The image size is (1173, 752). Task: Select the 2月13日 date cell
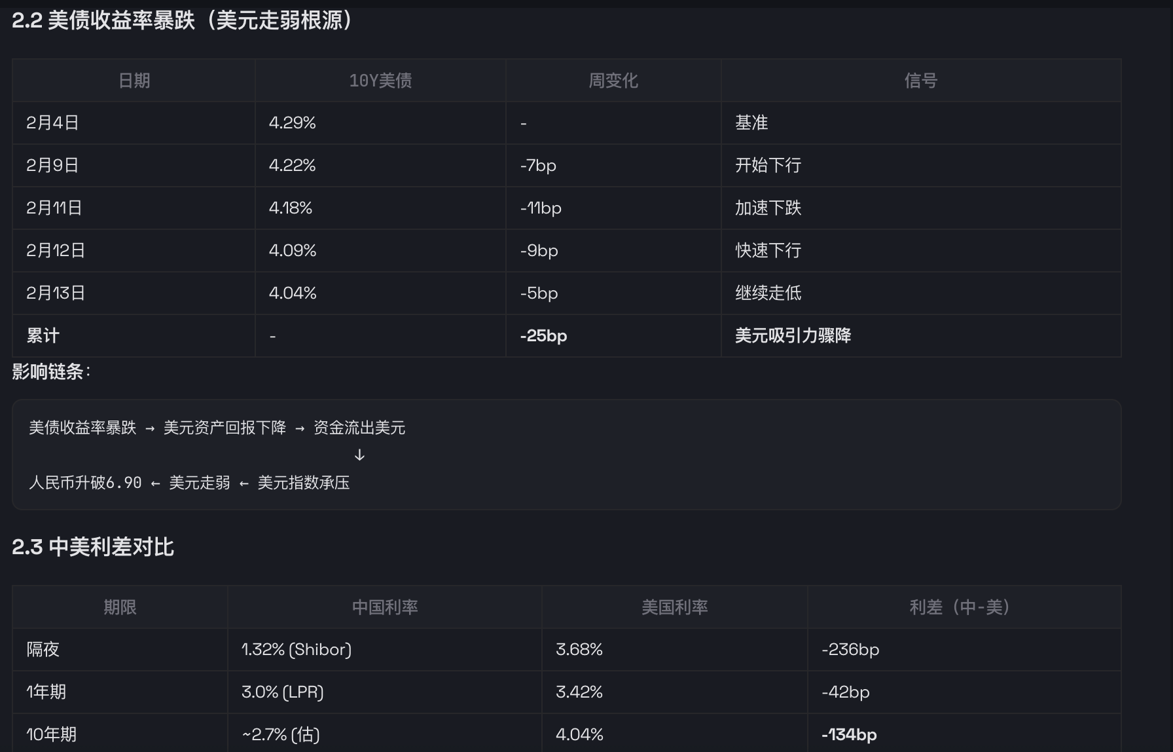tap(56, 293)
